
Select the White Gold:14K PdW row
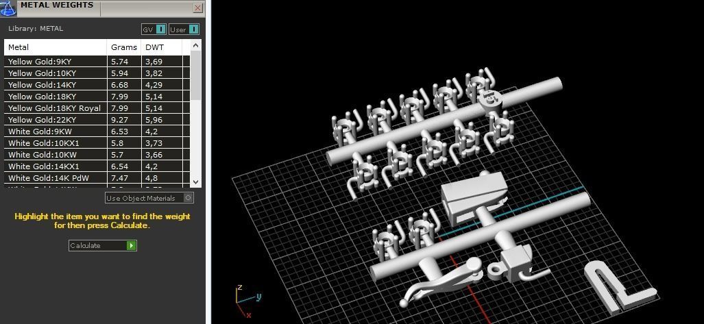(97, 178)
